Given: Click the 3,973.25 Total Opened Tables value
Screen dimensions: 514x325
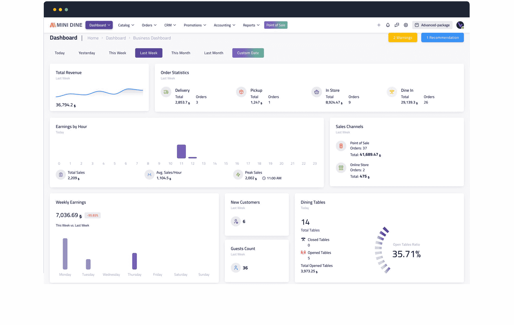Looking at the screenshot, I should click(309, 271).
